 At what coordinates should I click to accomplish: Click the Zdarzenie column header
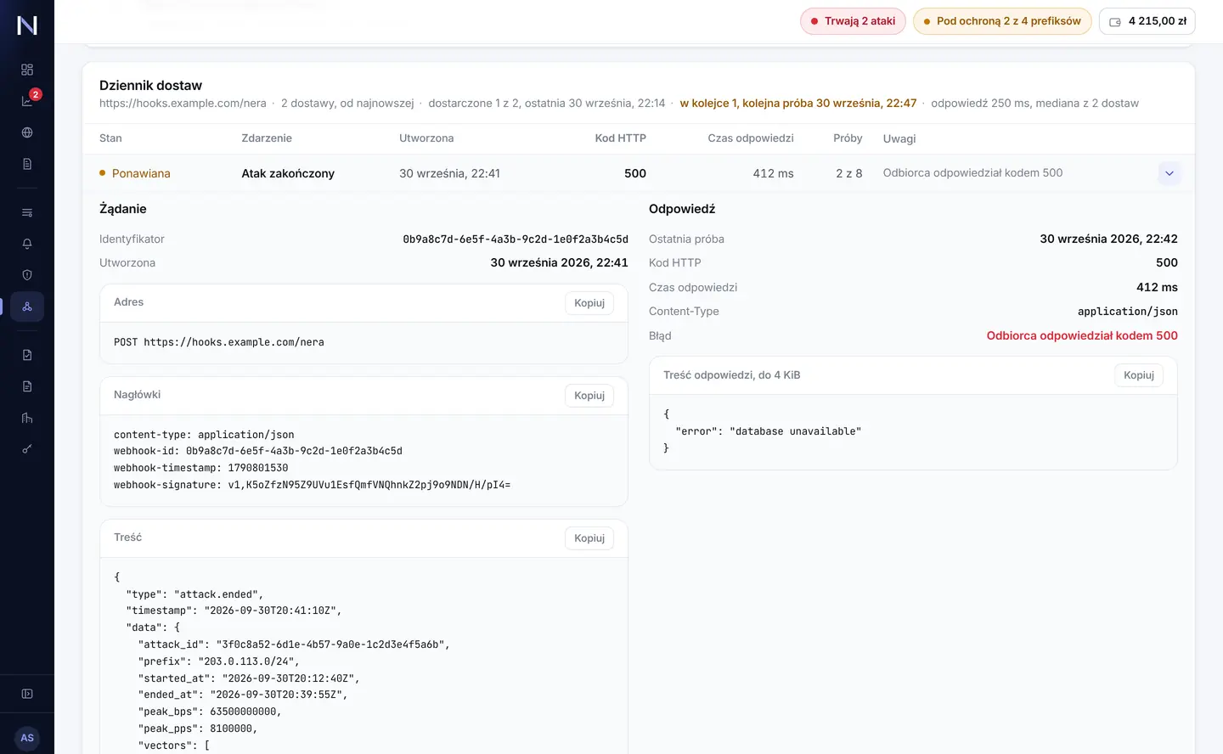click(267, 138)
